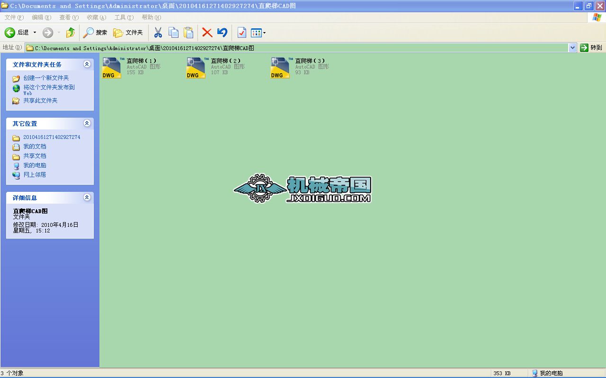This screenshot has width=606, height=378.
Task: Click 共享此文件夹 in sidebar
Action: 40,101
